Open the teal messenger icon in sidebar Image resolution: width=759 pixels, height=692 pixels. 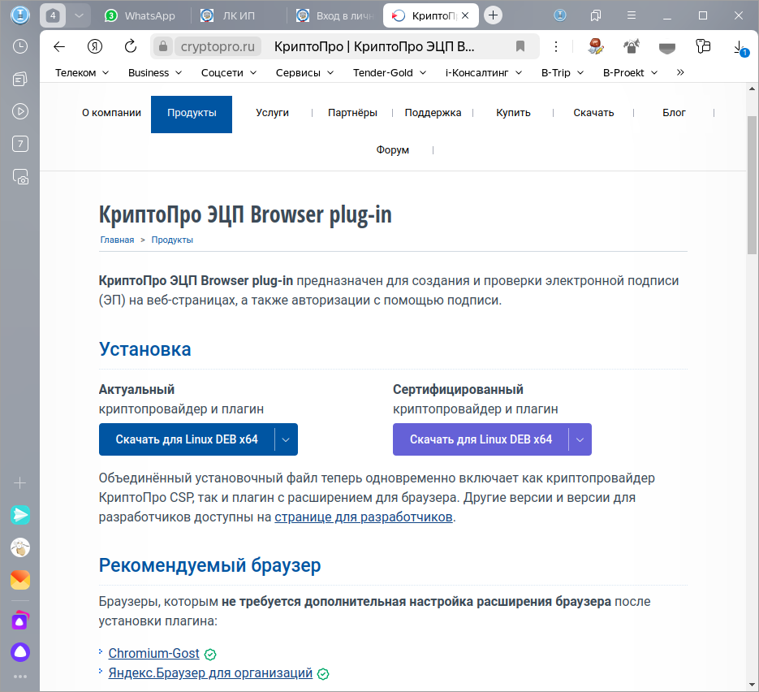pos(20,515)
